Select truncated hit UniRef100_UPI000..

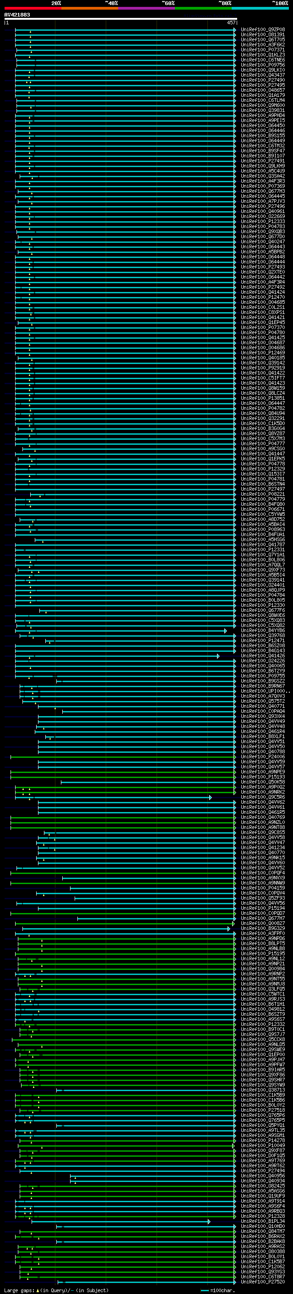(x=265, y=691)
